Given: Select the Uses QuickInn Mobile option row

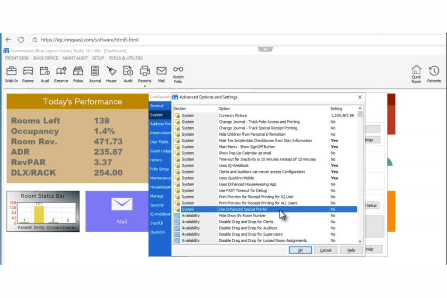Looking at the screenshot, I should tap(265, 178).
